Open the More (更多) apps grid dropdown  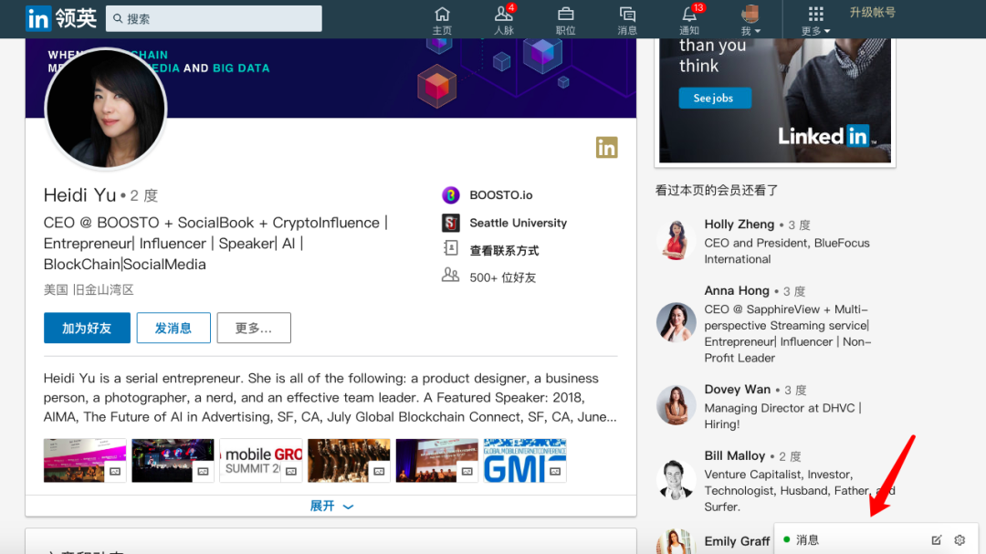815,20
